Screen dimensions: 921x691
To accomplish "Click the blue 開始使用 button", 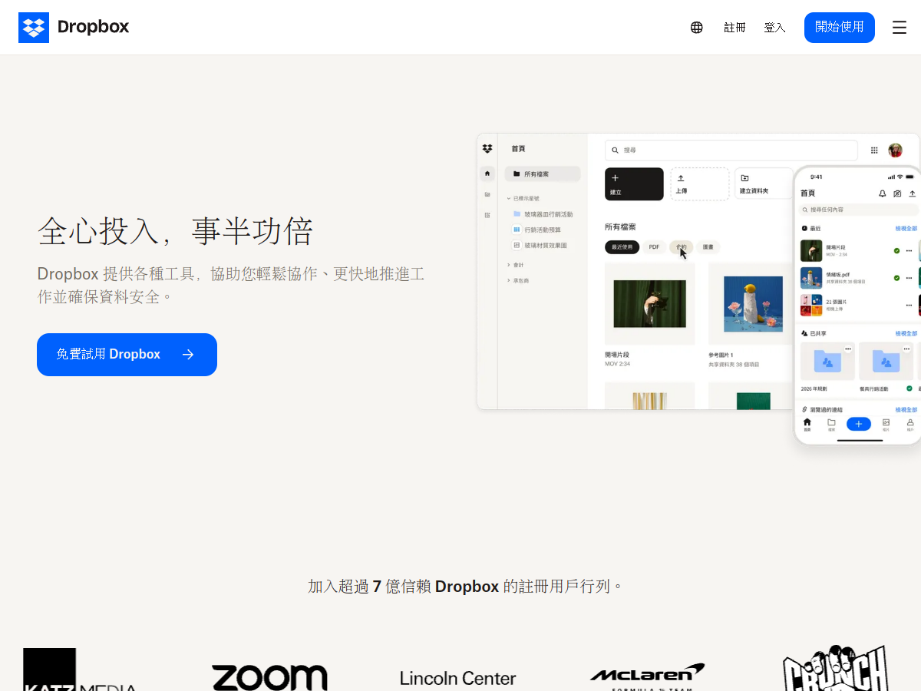I will point(840,28).
